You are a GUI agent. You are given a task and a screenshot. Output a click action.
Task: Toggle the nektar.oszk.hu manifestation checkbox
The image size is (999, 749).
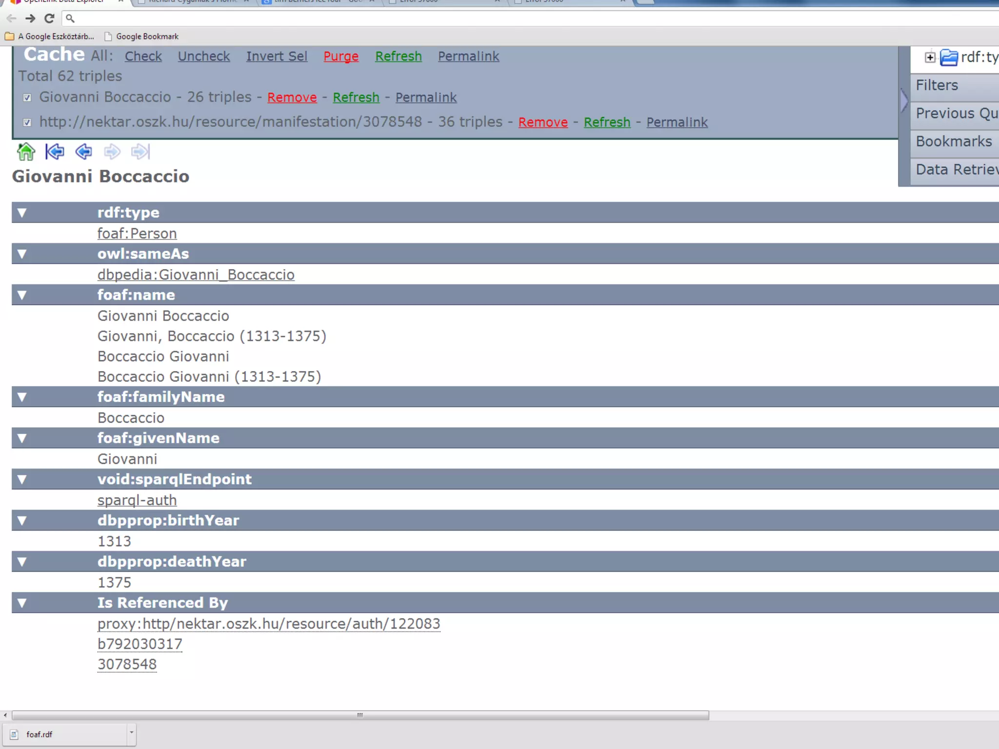click(27, 122)
